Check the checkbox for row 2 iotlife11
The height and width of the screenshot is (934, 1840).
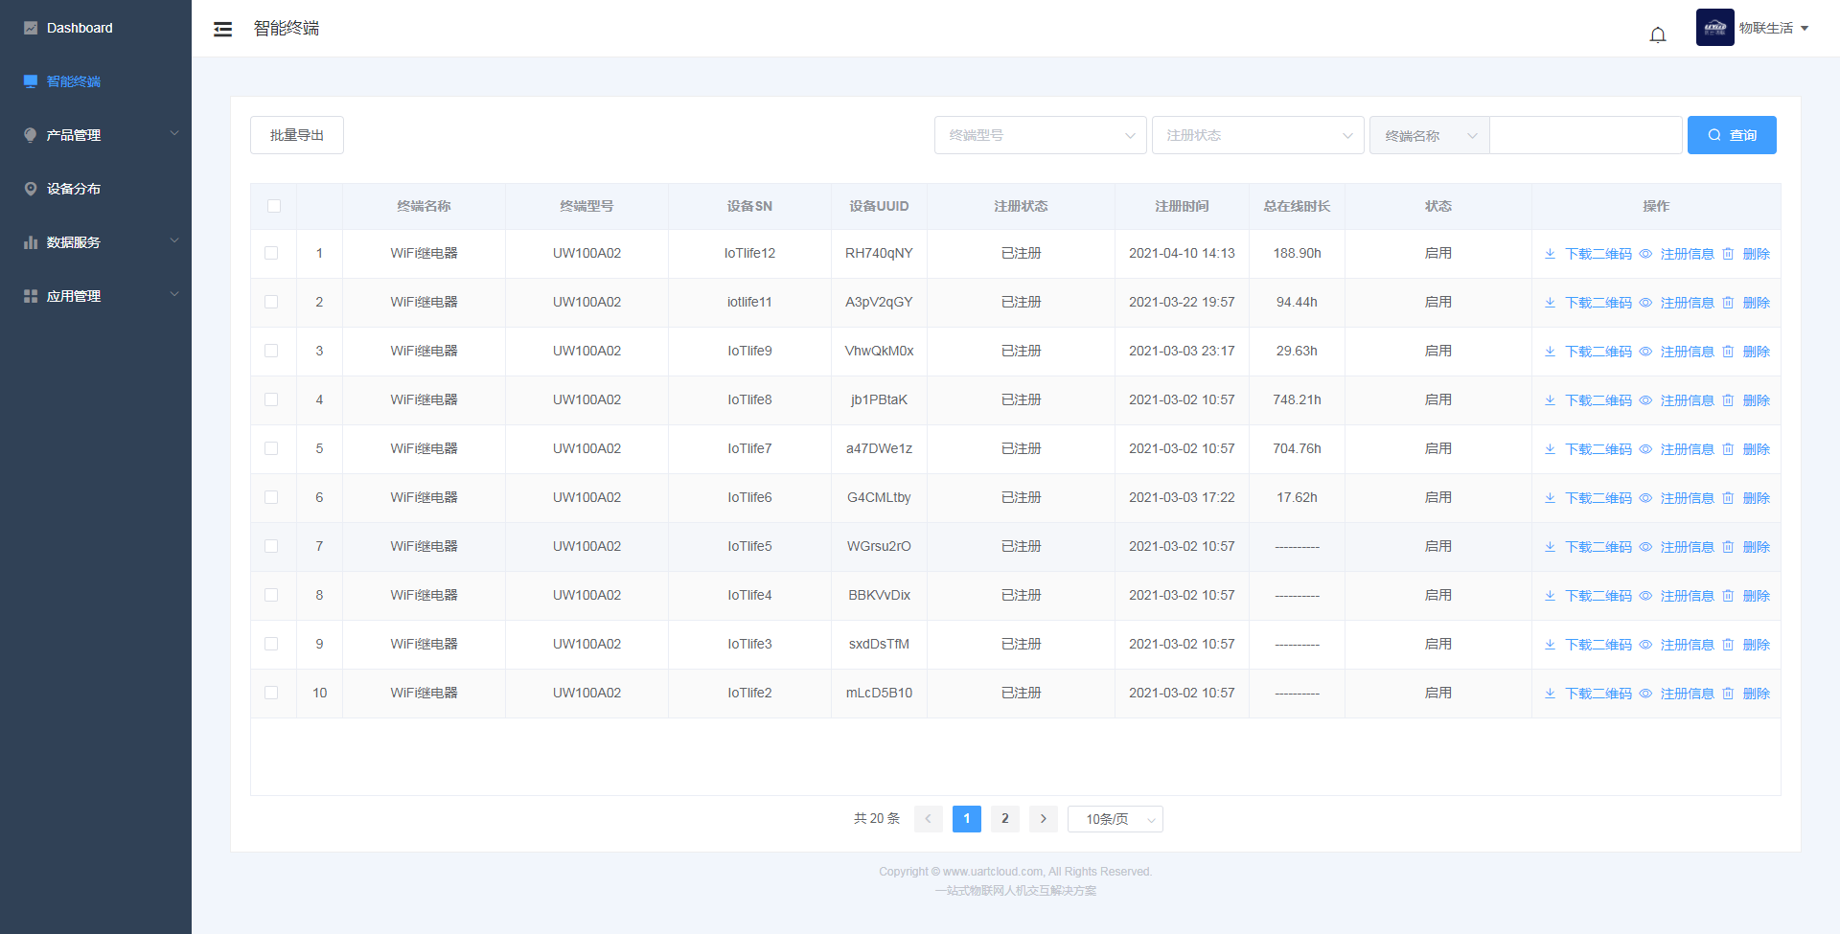pyautogui.click(x=271, y=302)
